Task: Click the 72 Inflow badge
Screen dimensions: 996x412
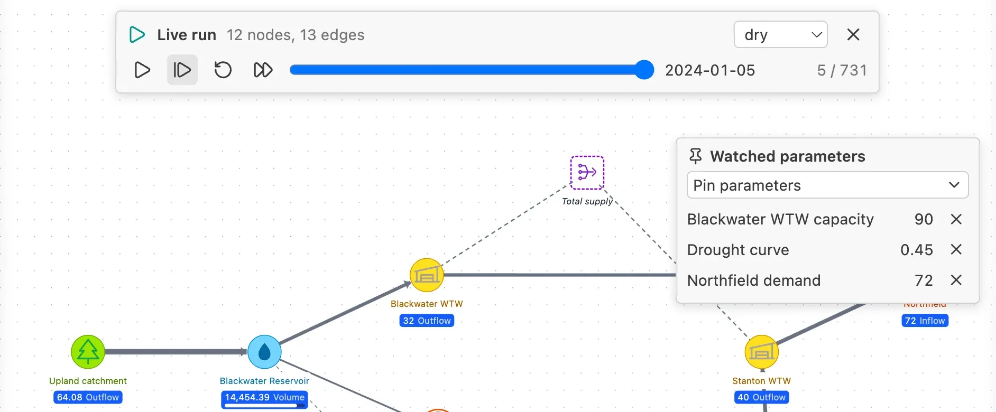Action: point(925,321)
